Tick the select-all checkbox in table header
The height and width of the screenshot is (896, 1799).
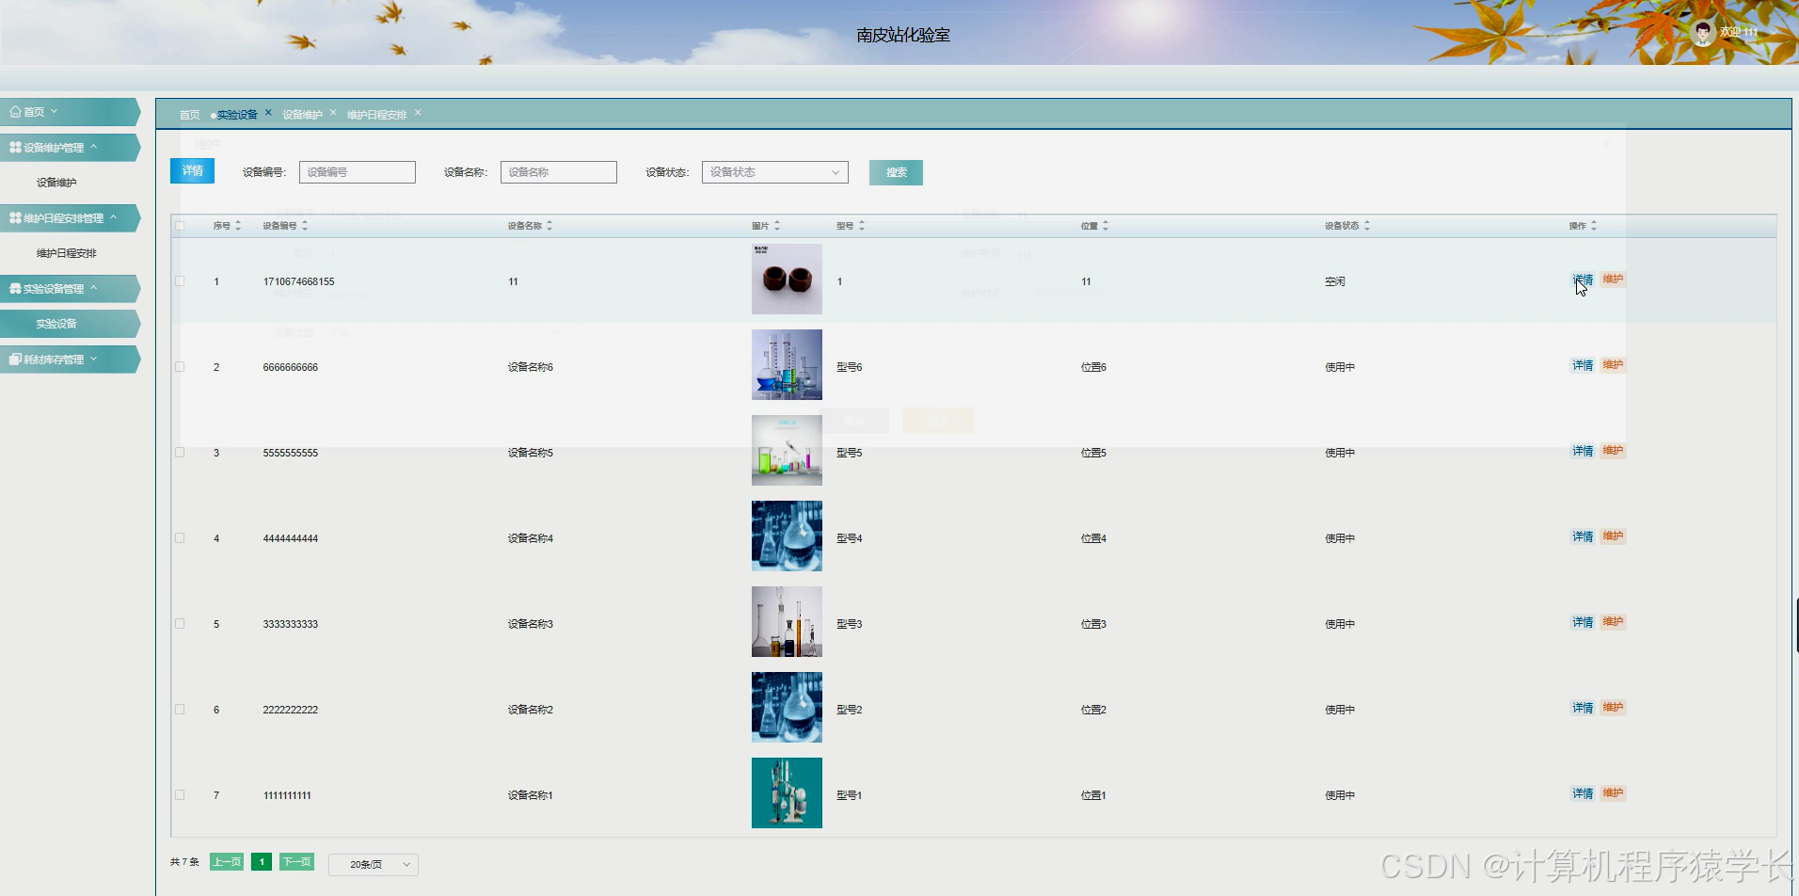(180, 226)
